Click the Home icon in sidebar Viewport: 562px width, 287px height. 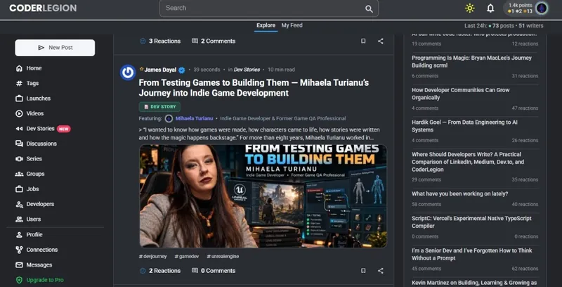pos(19,68)
